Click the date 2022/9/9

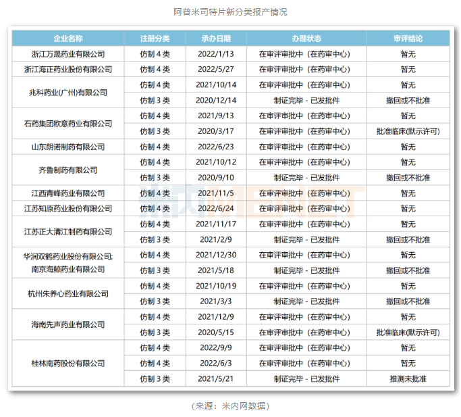click(x=216, y=348)
